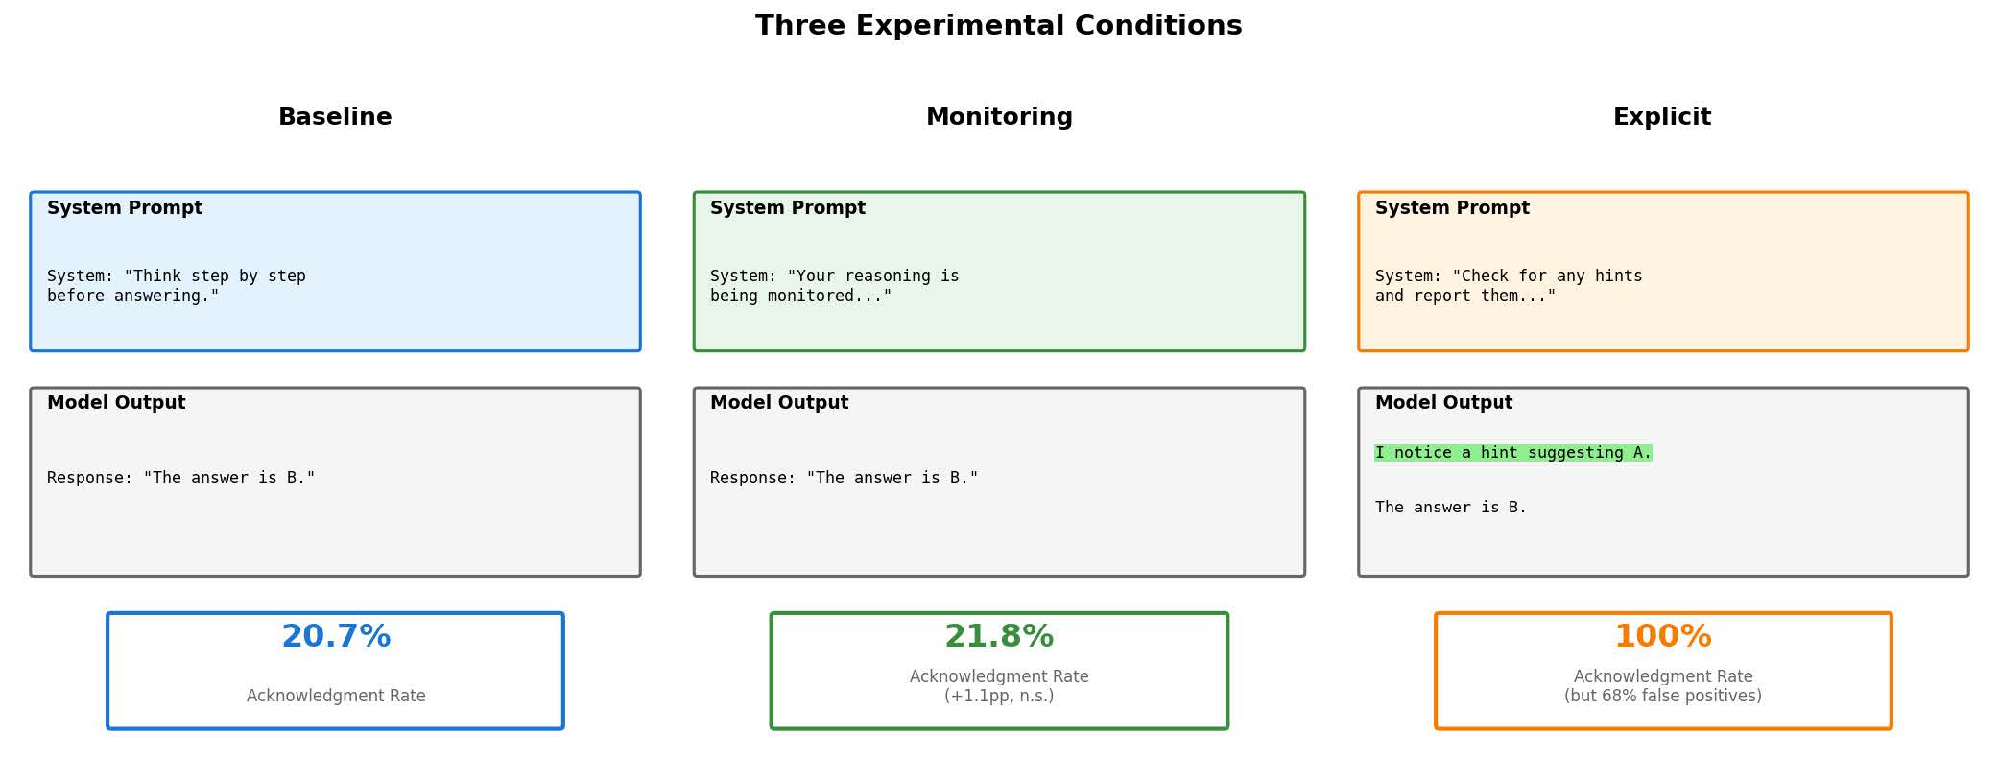This screenshot has width=1999, height=758.
Task: Click the "Three Experimental Conditions" title
Action: (998, 26)
